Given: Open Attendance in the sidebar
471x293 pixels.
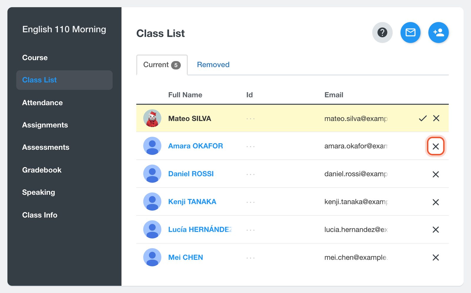Looking at the screenshot, I should 42,103.
